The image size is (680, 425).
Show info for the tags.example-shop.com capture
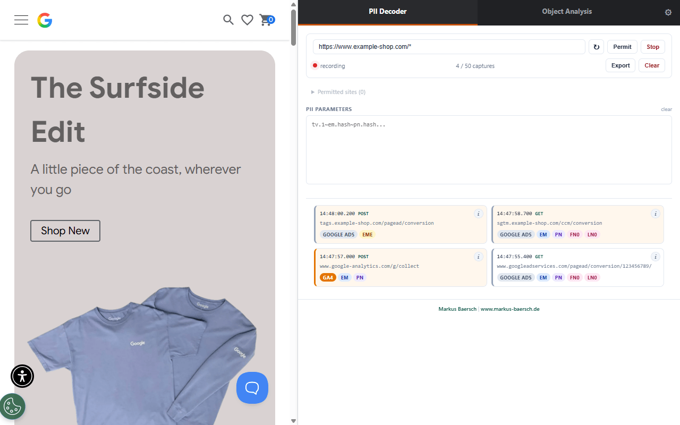478,214
